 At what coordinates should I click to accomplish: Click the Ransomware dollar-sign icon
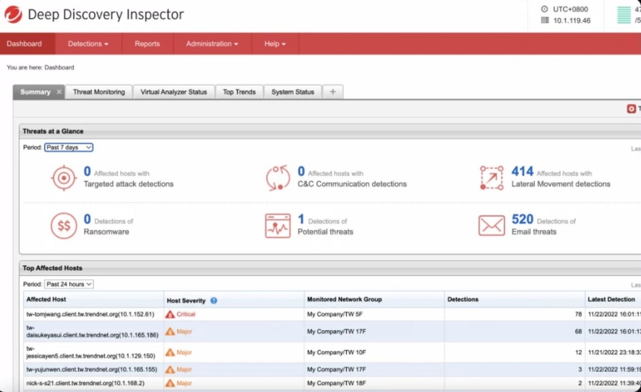coord(65,226)
